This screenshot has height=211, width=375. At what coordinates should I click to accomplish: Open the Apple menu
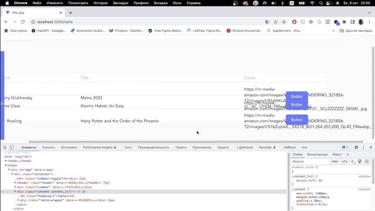click(7, 3)
